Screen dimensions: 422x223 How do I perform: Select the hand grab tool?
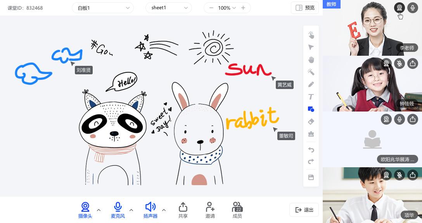(x=311, y=60)
